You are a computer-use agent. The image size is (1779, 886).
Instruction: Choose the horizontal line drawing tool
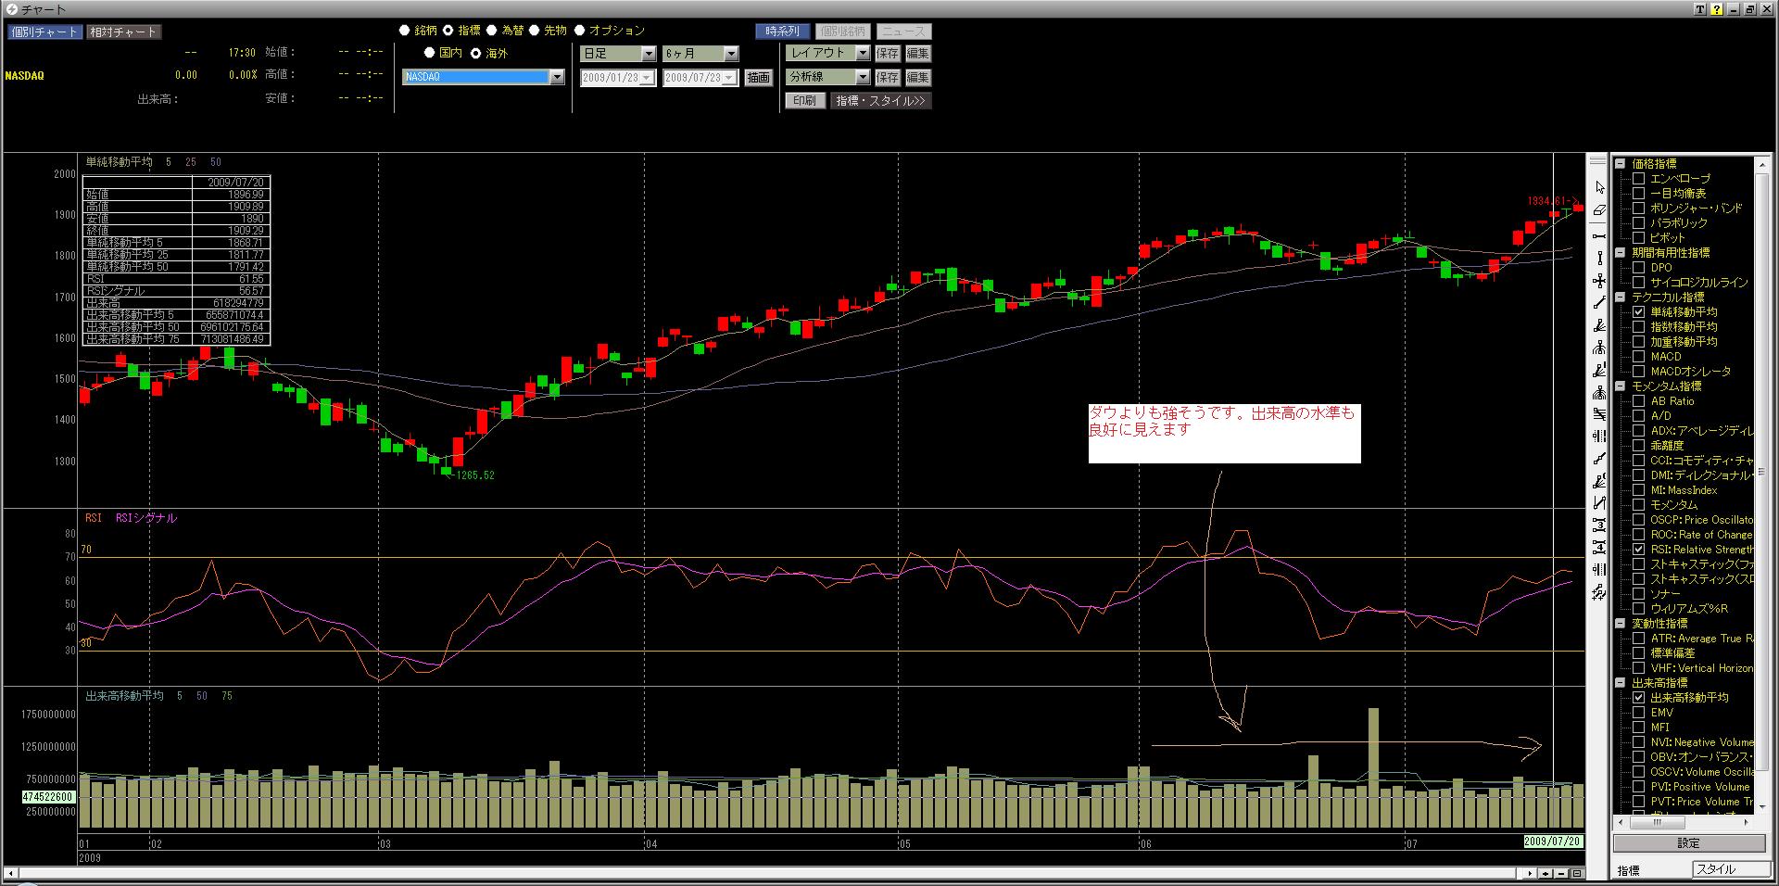point(1599,236)
